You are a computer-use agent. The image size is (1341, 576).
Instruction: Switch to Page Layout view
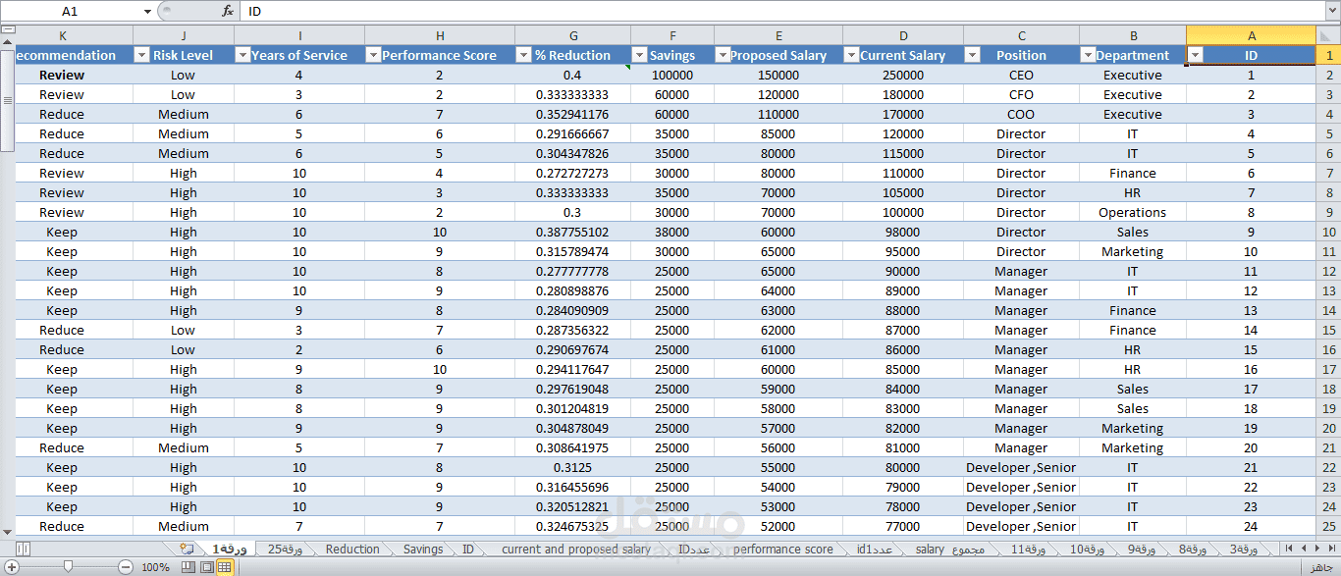point(206,567)
